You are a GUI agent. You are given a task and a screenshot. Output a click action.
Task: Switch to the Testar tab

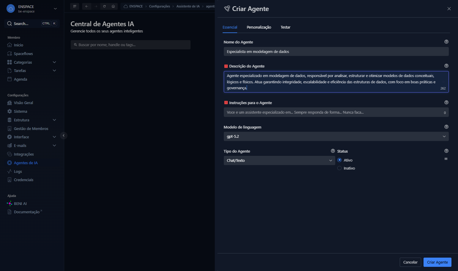tap(285, 27)
